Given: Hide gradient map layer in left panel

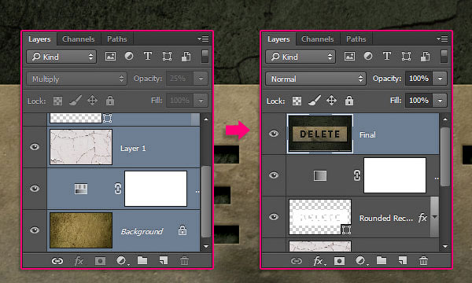Looking at the screenshot, I should [x=35, y=189].
